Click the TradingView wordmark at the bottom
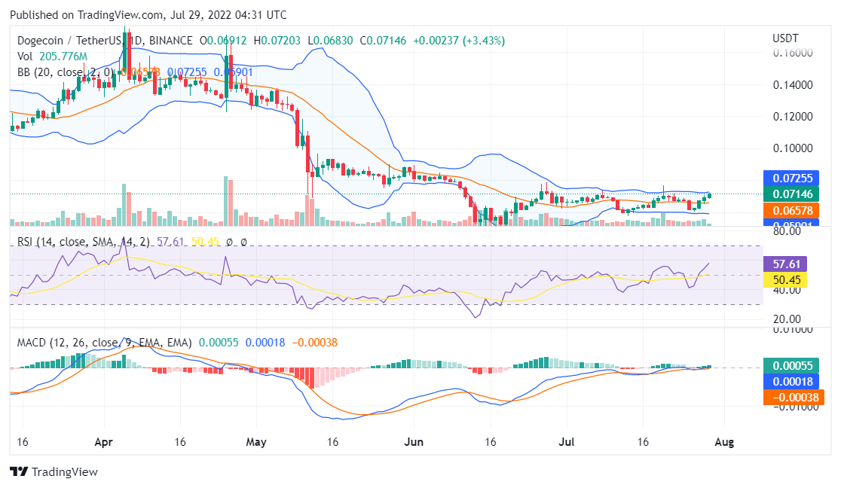The width and height of the screenshot is (841, 488). tap(64, 472)
